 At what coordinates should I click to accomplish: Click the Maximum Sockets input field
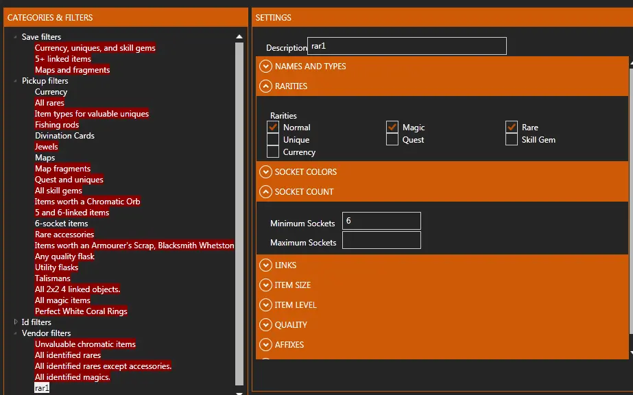[x=381, y=241]
